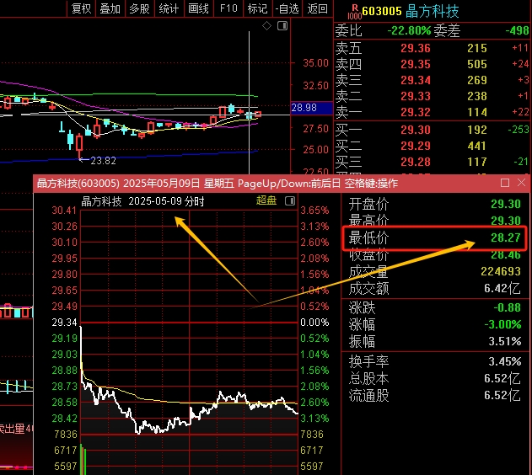Viewport: 532px width, 475px height.
Task: Select the 卖二 price 29.33
Action: point(416,96)
